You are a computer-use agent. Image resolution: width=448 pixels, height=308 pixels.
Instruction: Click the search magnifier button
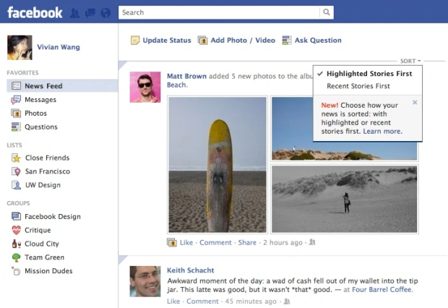coord(327,12)
